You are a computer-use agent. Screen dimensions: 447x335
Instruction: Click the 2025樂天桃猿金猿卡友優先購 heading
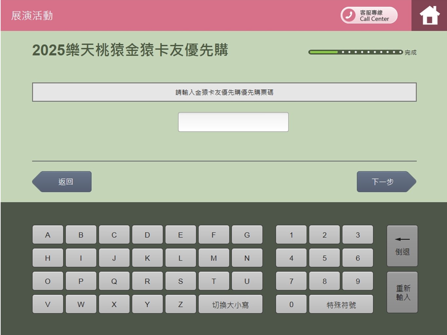click(130, 50)
